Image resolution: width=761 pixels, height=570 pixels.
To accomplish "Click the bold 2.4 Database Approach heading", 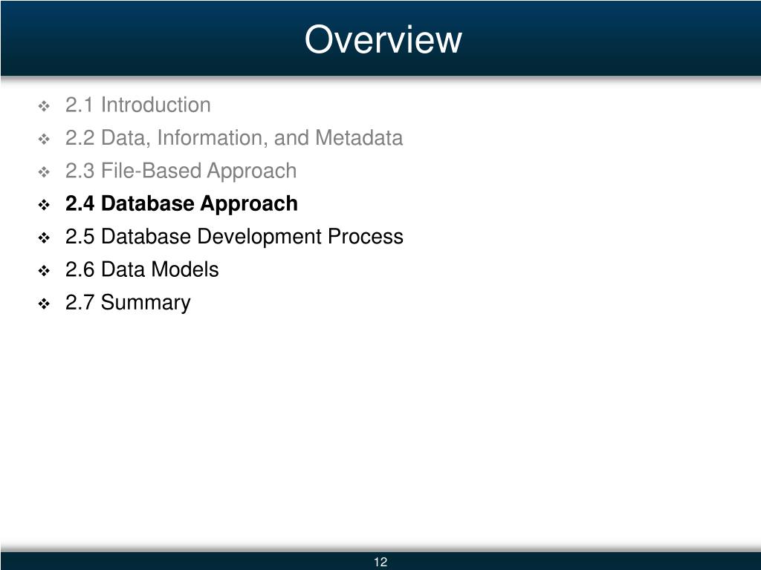I will pos(181,204).
